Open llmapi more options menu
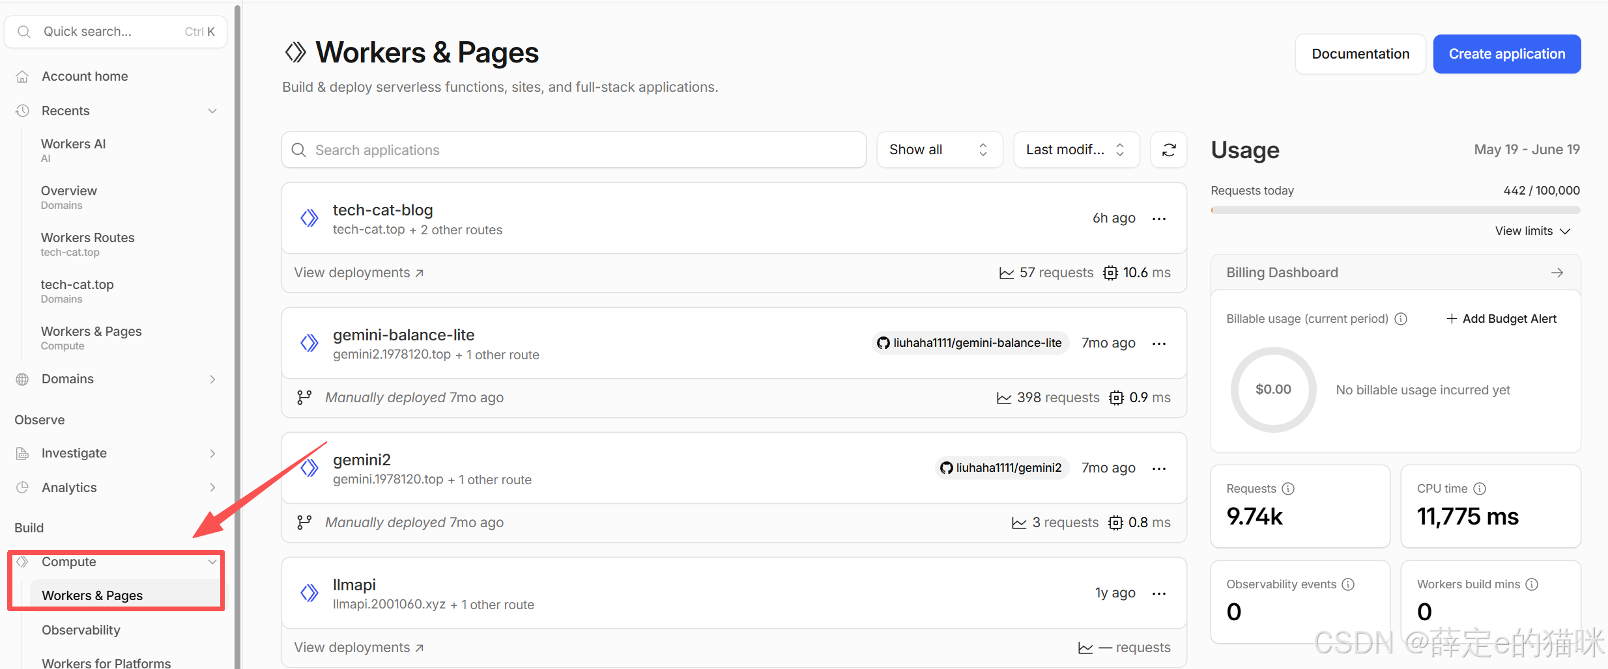 1159,594
